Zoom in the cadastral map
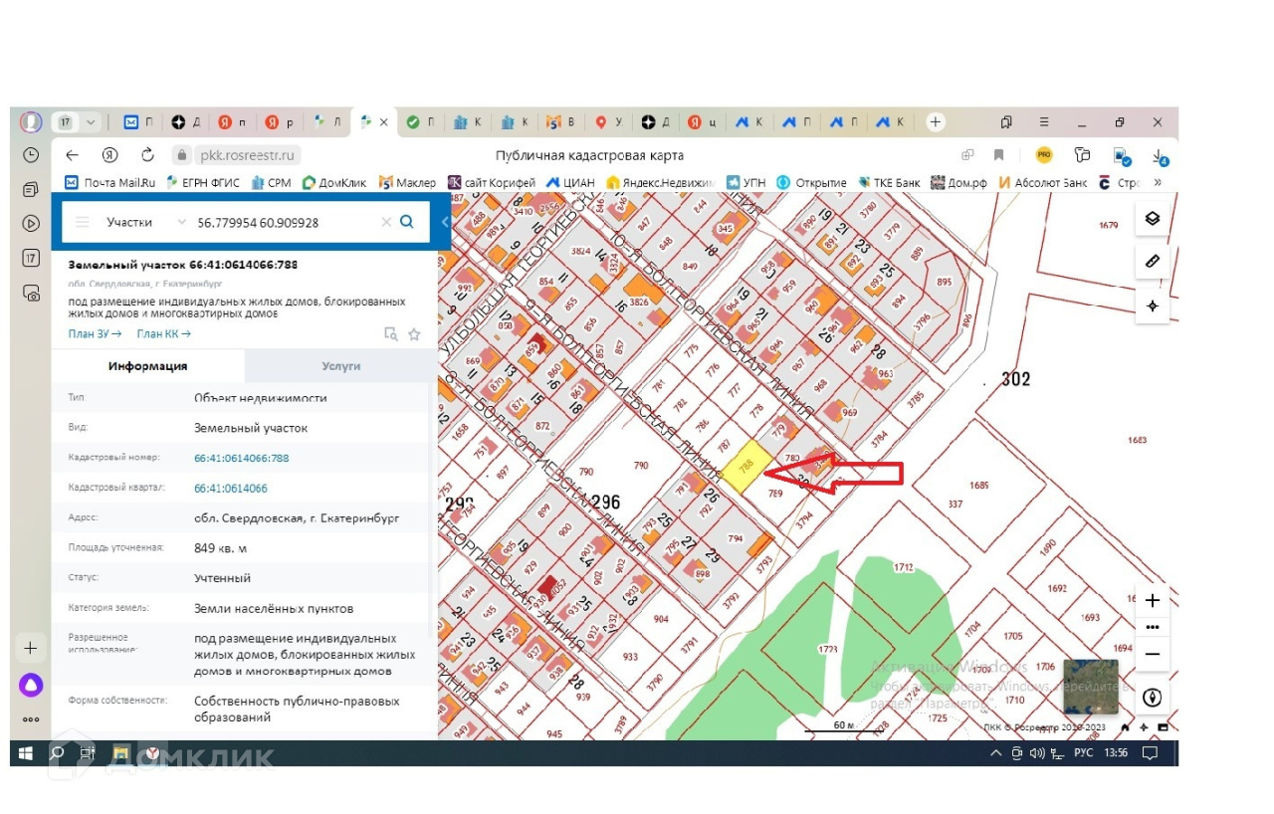Screen dimensions: 1274x814 [1153, 601]
